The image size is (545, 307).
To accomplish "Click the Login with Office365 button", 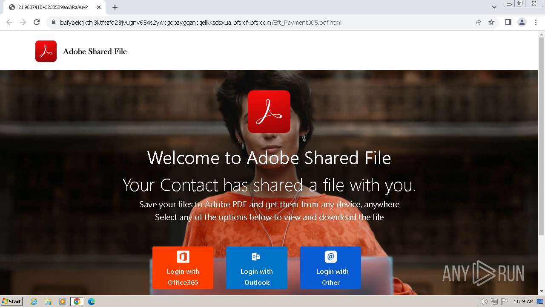I will pyautogui.click(x=183, y=268).
